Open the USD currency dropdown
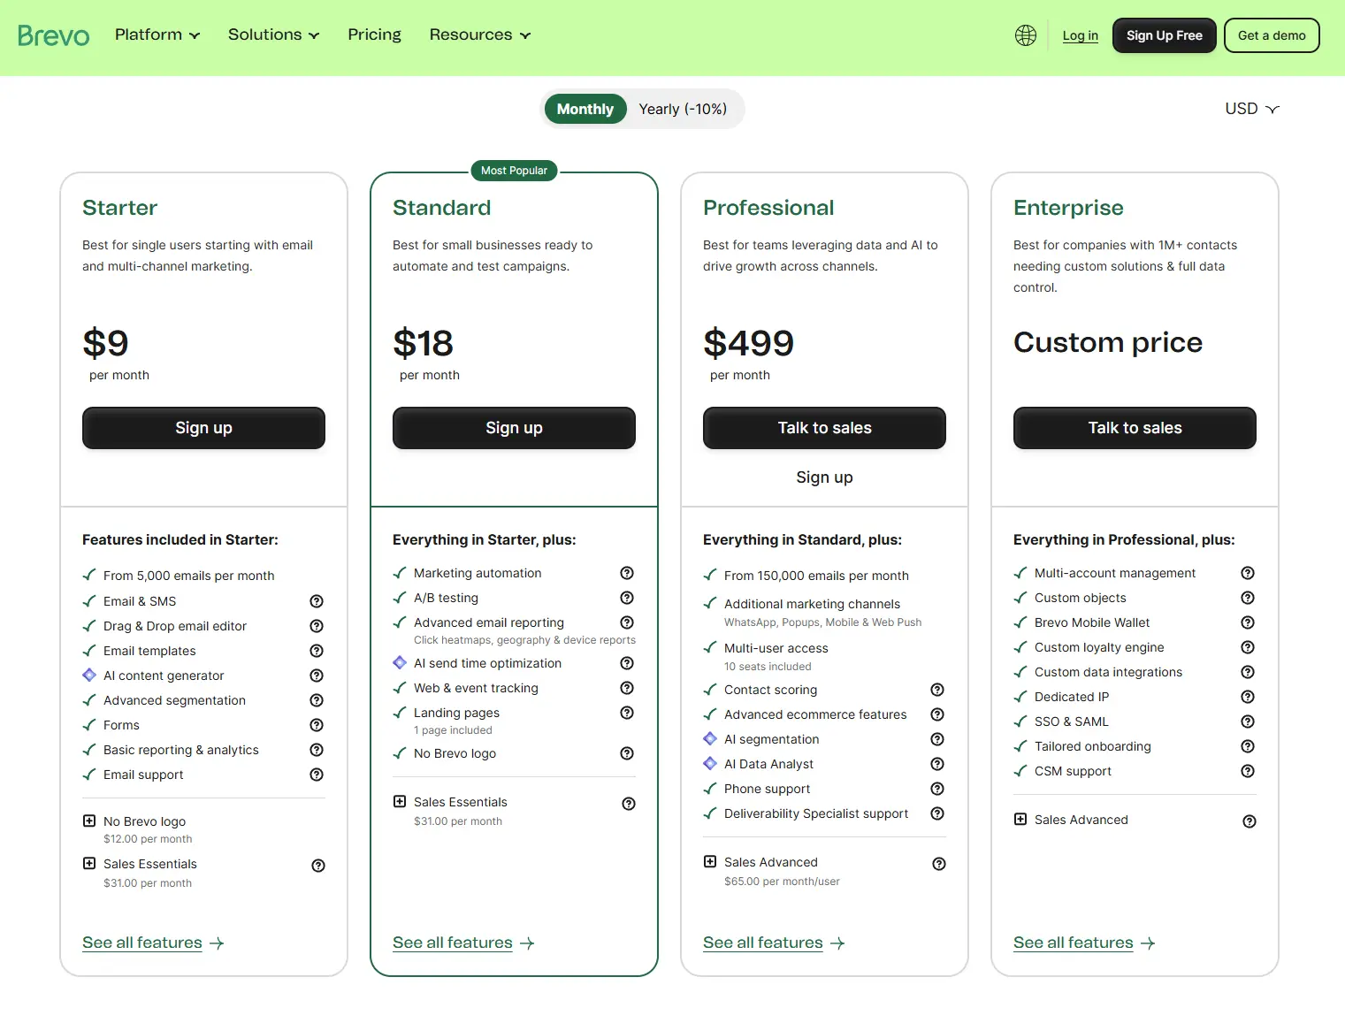This screenshot has height=1023, width=1345. (1252, 109)
